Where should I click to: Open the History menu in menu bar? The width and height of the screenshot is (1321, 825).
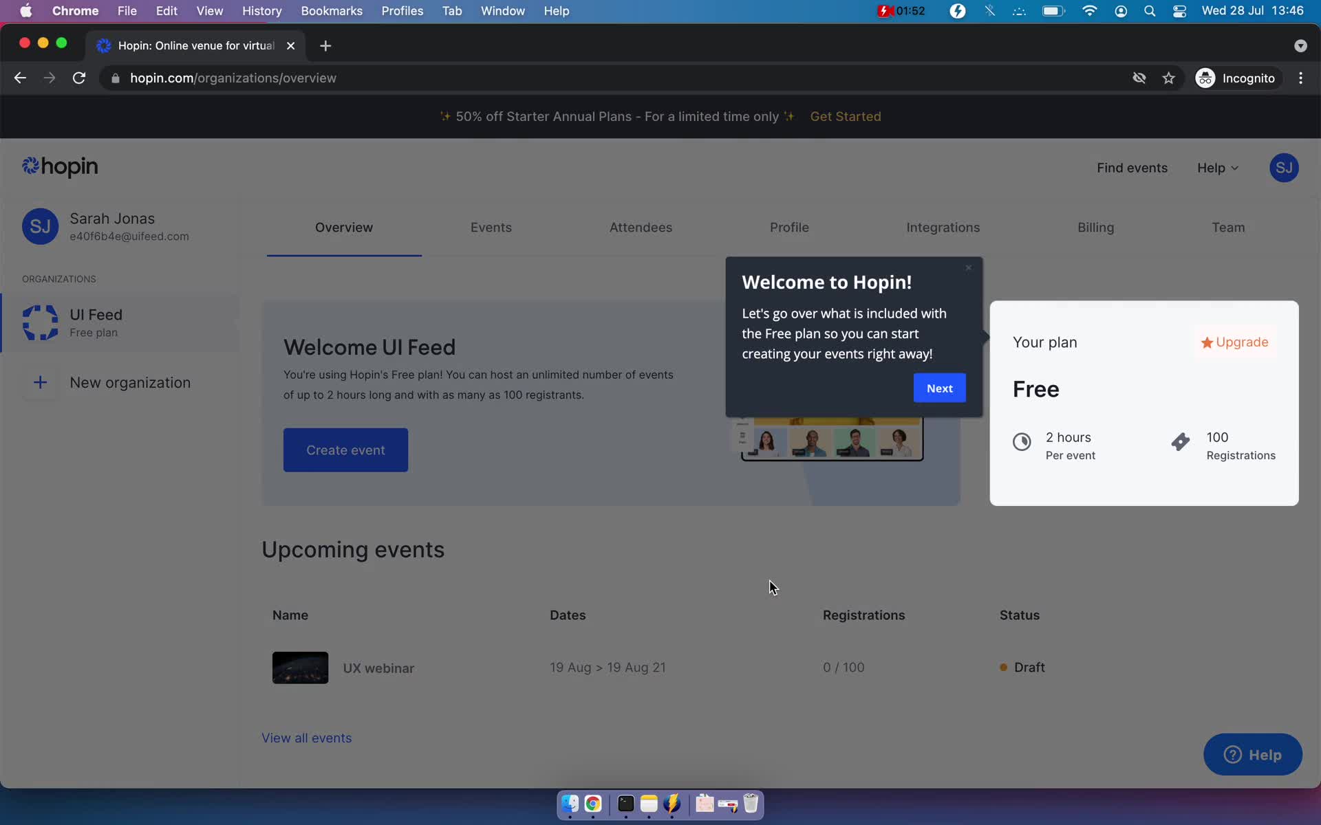(261, 11)
